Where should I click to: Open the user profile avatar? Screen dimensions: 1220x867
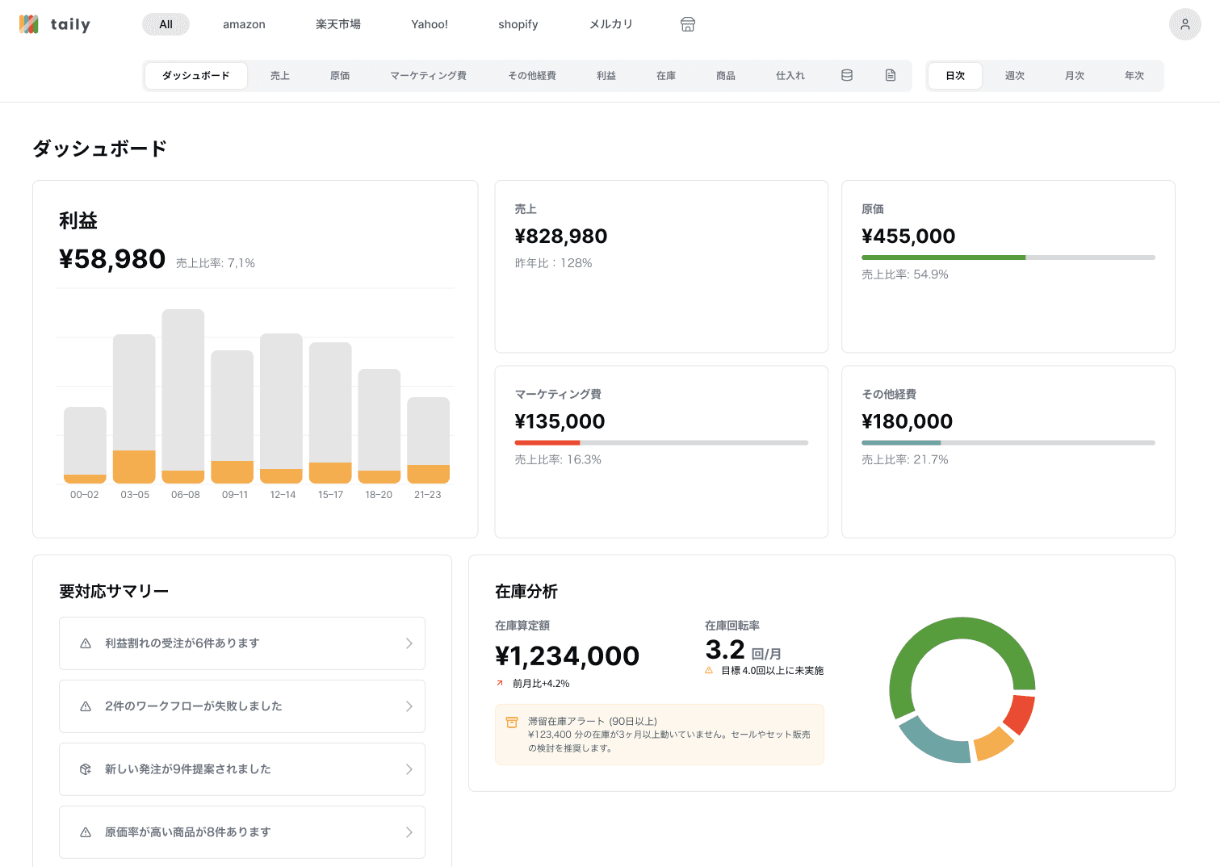click(x=1184, y=24)
